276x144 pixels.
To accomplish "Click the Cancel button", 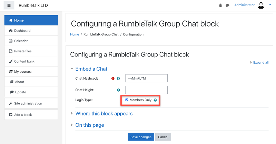I will (x=163, y=137).
